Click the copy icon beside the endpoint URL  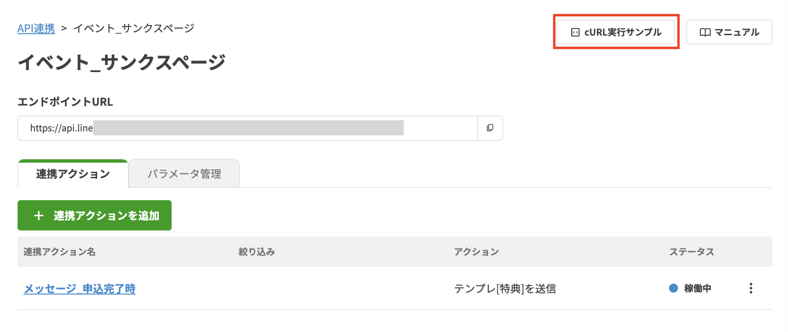click(490, 128)
